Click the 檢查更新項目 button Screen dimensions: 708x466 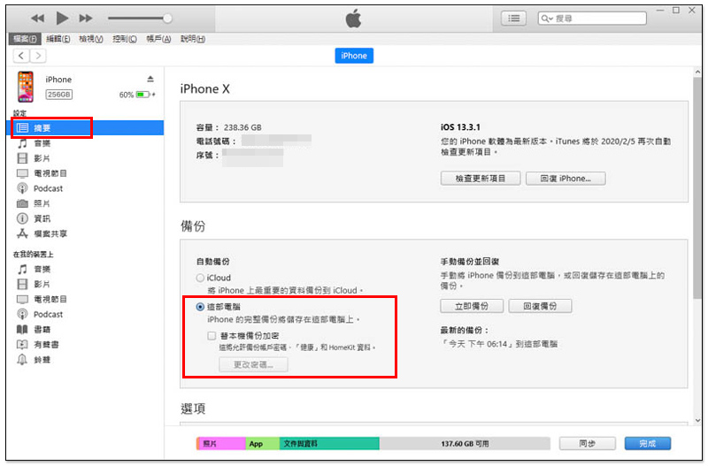tap(481, 179)
